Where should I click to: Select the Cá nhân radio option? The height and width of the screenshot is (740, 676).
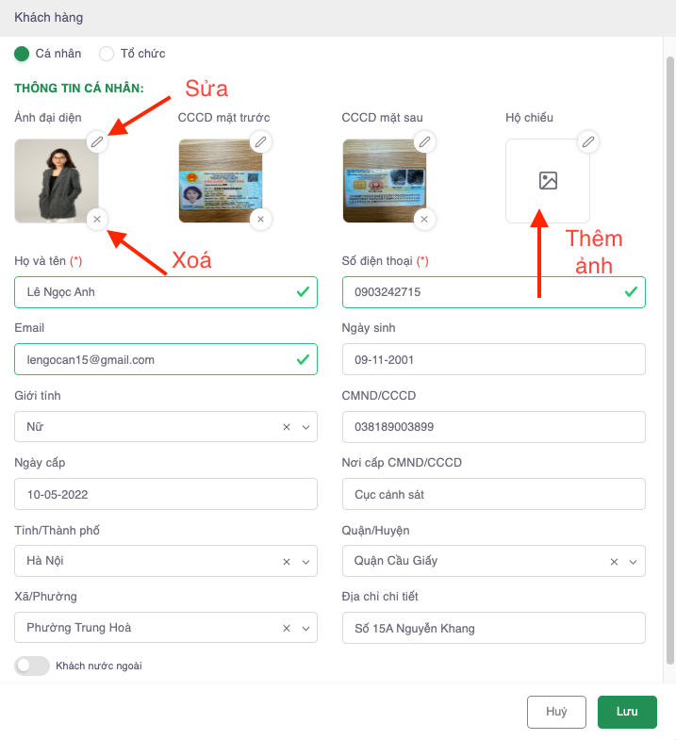(x=22, y=54)
